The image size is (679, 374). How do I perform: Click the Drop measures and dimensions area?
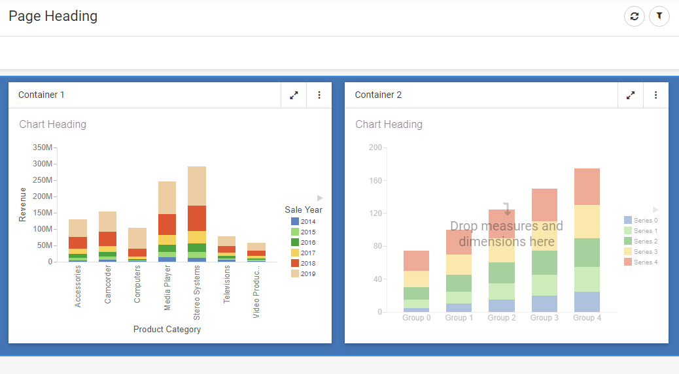[506, 234]
